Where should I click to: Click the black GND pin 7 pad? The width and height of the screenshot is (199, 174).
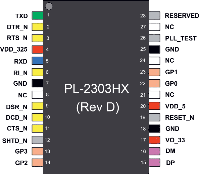coord(38,83)
